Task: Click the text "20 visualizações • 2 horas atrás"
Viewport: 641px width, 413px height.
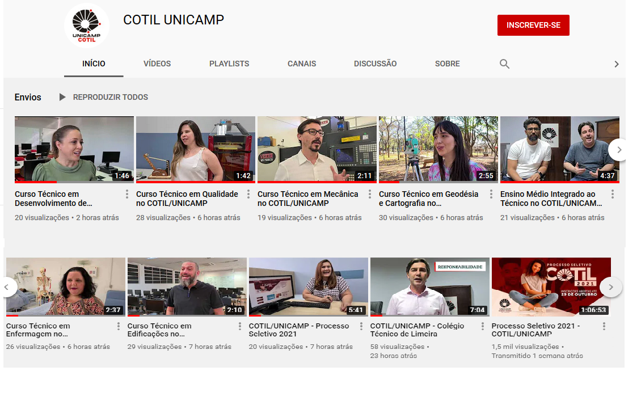Action: 66,217
